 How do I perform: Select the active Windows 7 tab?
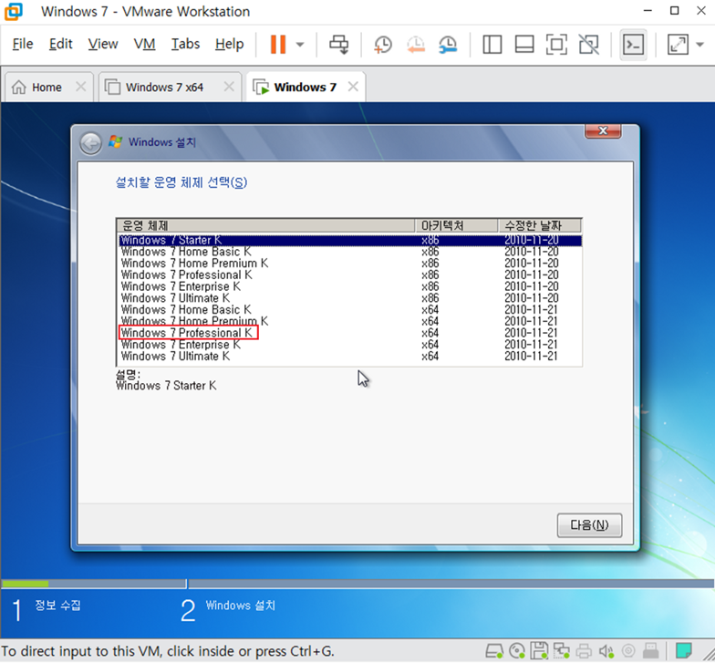click(x=306, y=87)
